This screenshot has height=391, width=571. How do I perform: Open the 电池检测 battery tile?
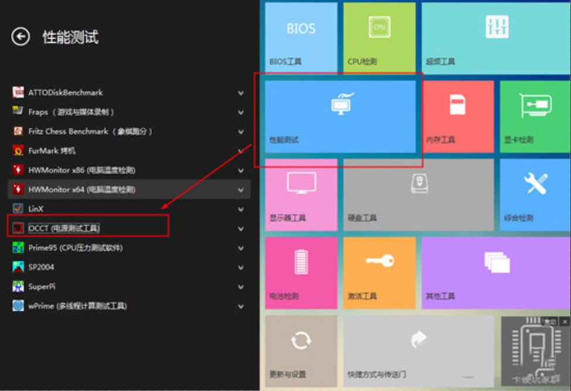click(x=301, y=273)
